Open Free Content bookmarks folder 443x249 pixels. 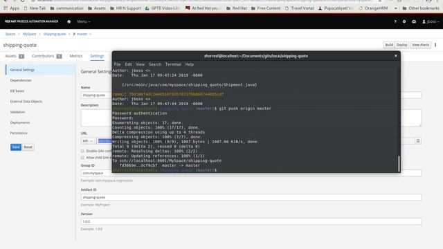click(x=266, y=8)
